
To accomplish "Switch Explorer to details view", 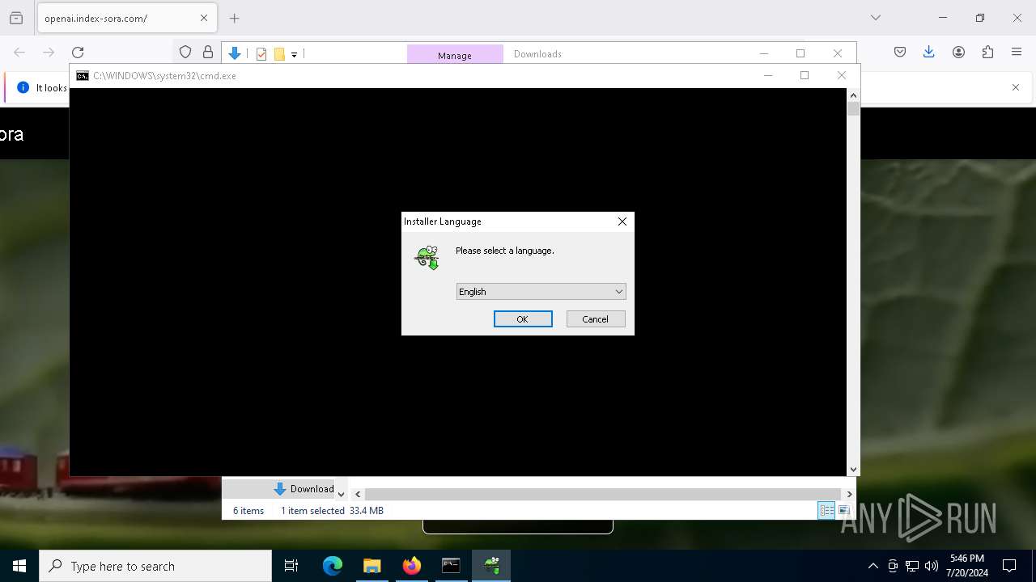I will 826,510.
